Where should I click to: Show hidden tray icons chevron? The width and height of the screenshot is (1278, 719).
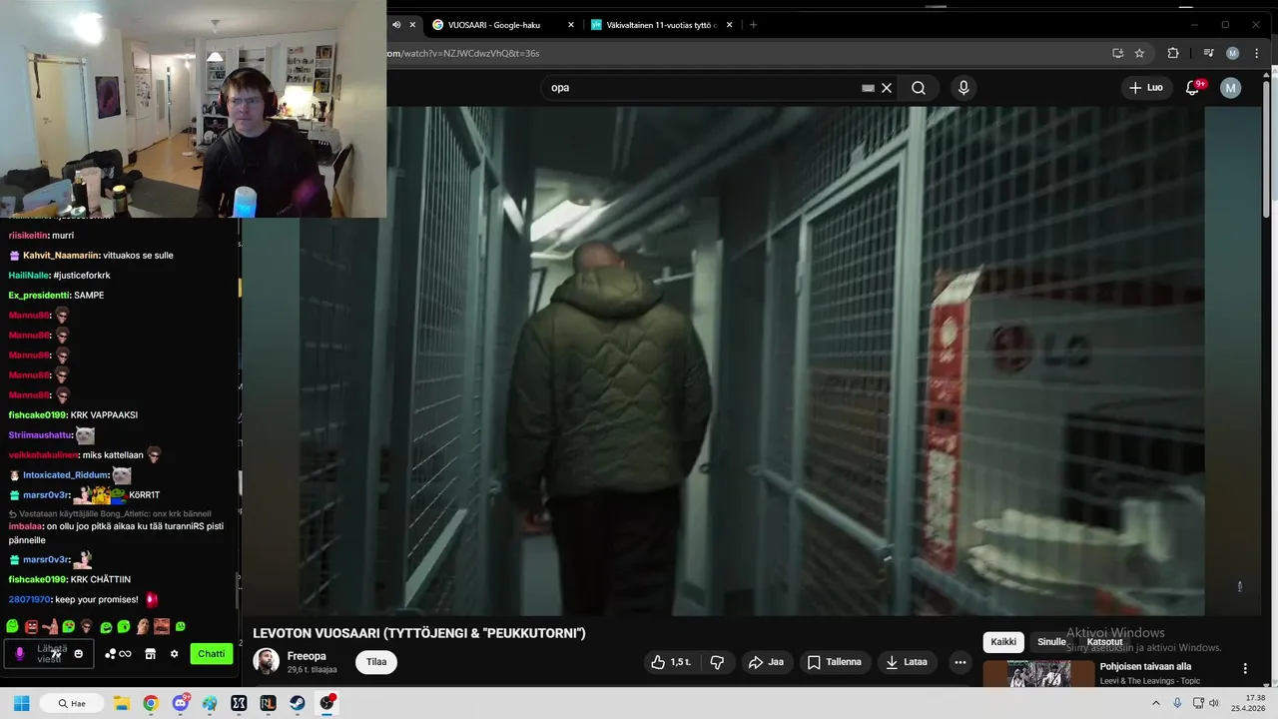pos(1156,703)
